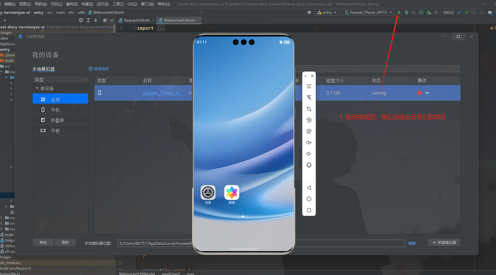Click the emulator rotate left icon

tap(309, 120)
